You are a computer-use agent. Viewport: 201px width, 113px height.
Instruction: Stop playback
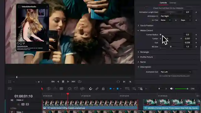point(63,82)
